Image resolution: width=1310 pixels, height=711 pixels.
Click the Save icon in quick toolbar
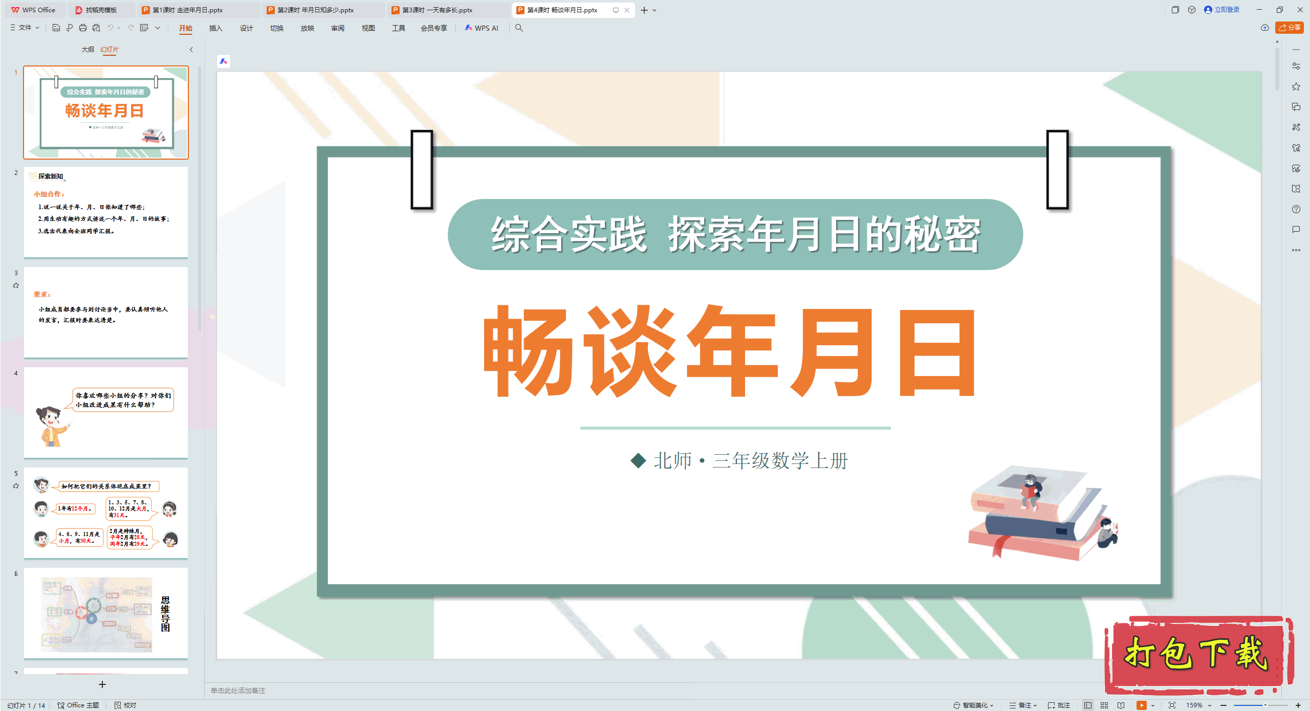[56, 28]
